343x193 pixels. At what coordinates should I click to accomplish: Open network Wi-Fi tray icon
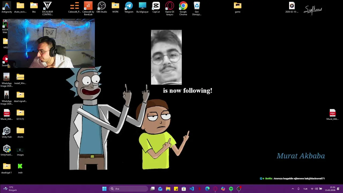tap(312, 189)
